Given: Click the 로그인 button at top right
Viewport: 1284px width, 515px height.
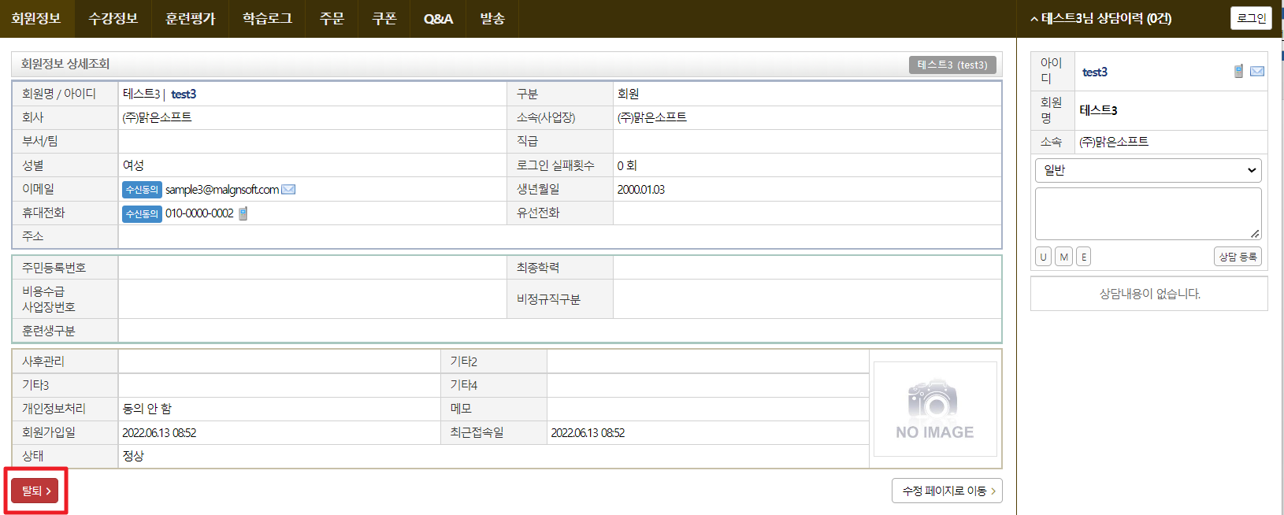Looking at the screenshot, I should pos(1251,18).
